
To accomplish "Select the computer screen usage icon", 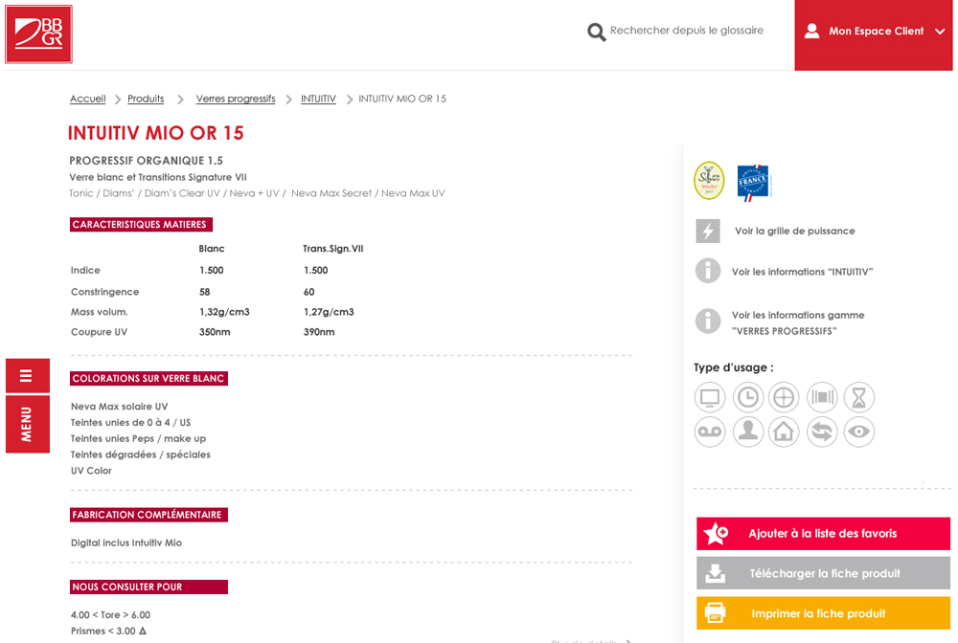I will click(710, 398).
